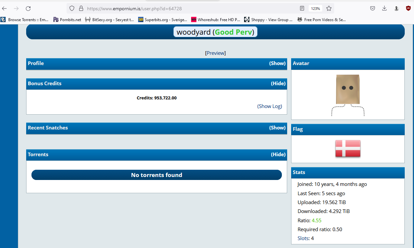The height and width of the screenshot is (248, 414).
Task: Click the Stats panel header
Action: click(x=348, y=173)
